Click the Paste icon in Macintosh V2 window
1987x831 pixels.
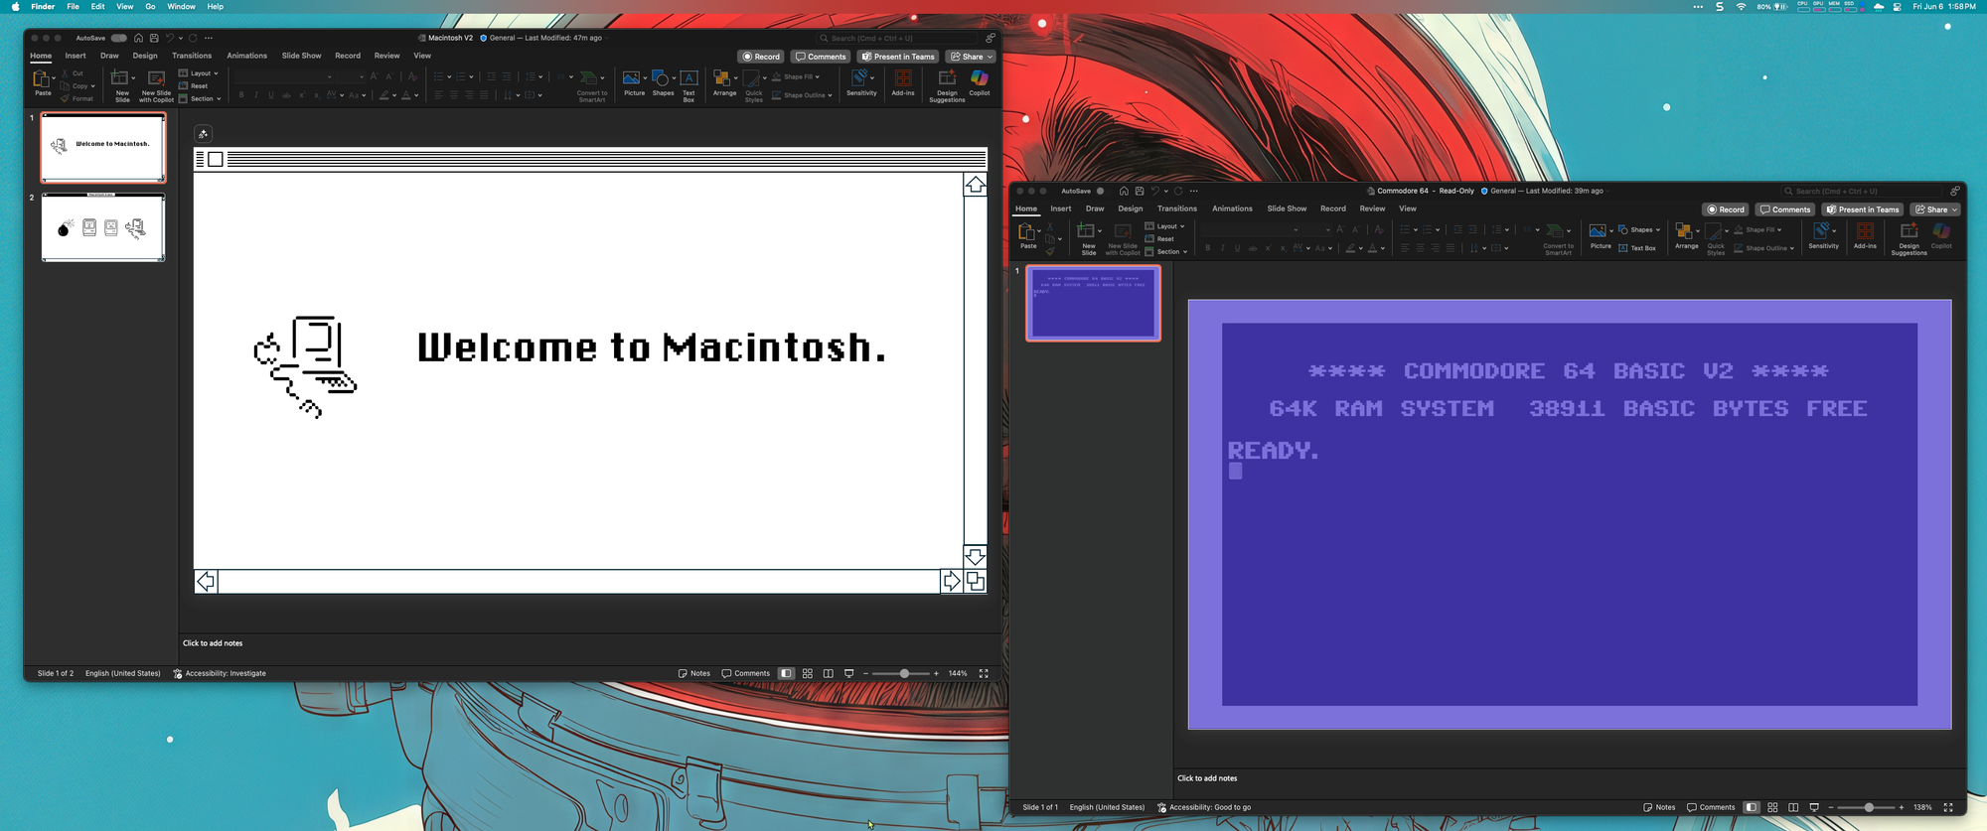click(x=41, y=77)
